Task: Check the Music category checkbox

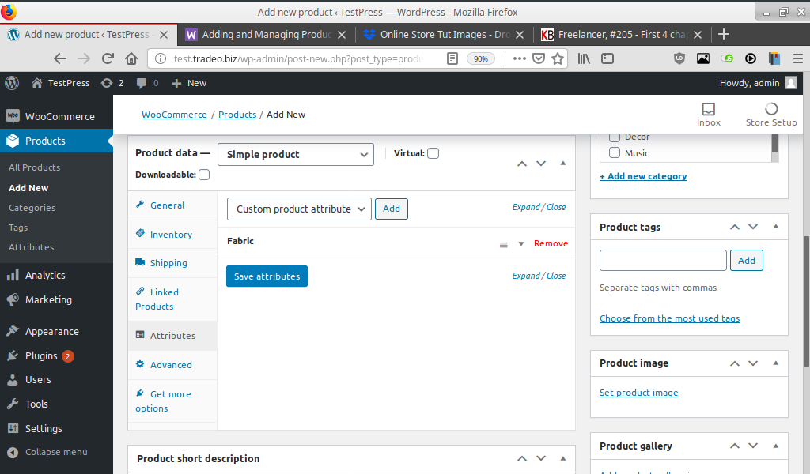Action: (615, 153)
